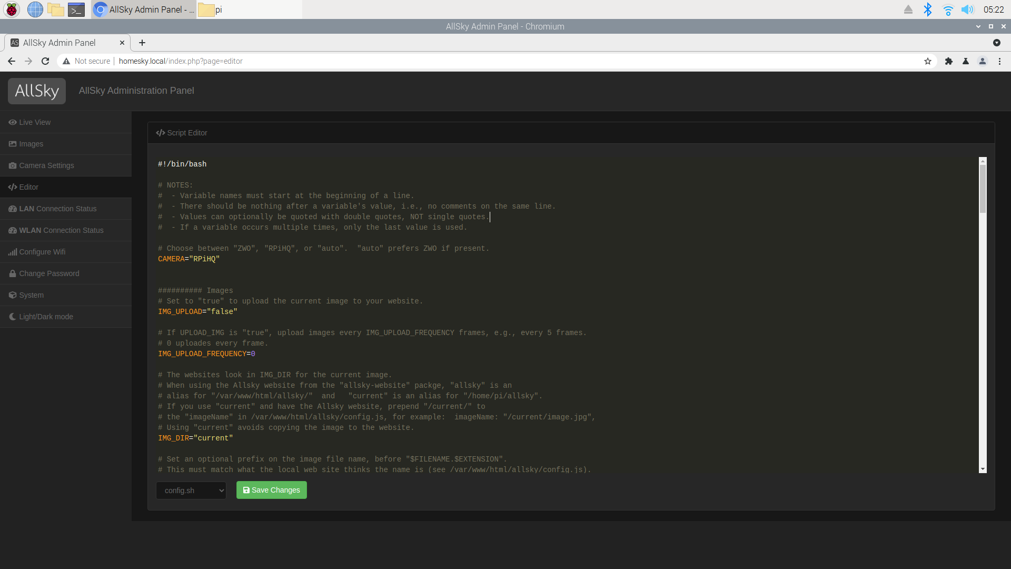Click the Not secure warning icon
The image size is (1011, 569).
tap(66, 61)
